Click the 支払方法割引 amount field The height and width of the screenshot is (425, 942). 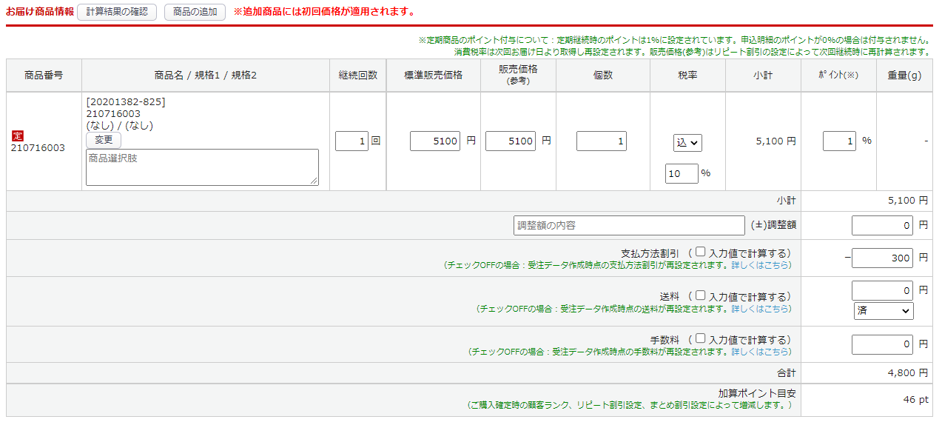(x=882, y=258)
